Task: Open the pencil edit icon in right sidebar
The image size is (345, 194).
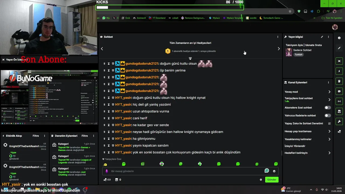Action: [339, 48]
